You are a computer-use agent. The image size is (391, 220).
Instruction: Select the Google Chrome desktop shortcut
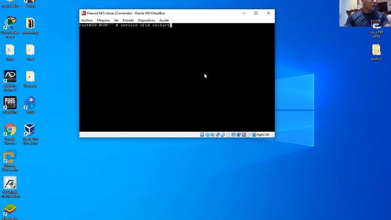(x=10, y=134)
